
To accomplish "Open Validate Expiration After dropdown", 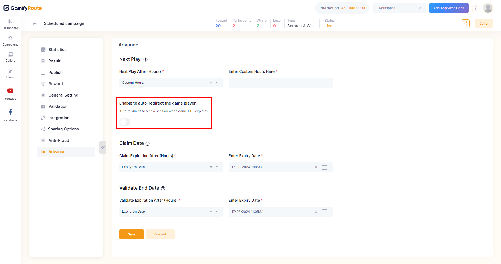I will pos(217,211).
